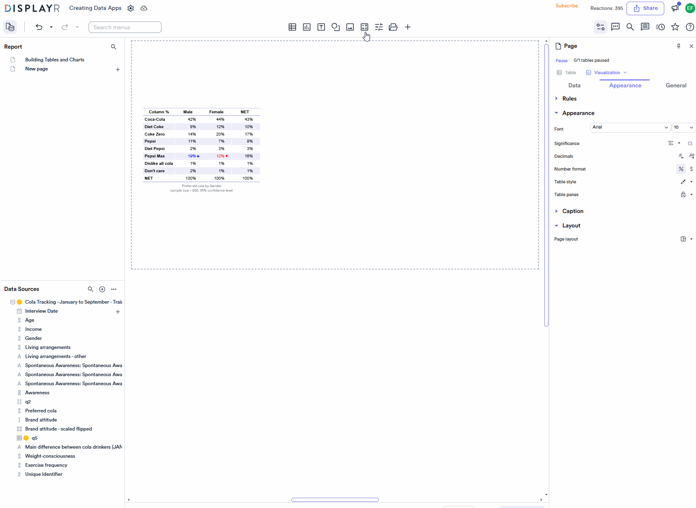The image size is (696, 508).
Task: Click the Subscribe link
Action: coord(566,6)
